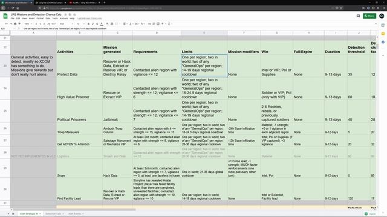Insert a chart from toolbar
This screenshot has width=387, height=217.
pyautogui.click(x=158, y=24)
